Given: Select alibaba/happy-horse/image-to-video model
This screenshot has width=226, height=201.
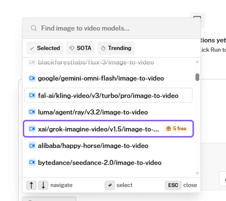Looking at the screenshot, I should tap(109, 145).
